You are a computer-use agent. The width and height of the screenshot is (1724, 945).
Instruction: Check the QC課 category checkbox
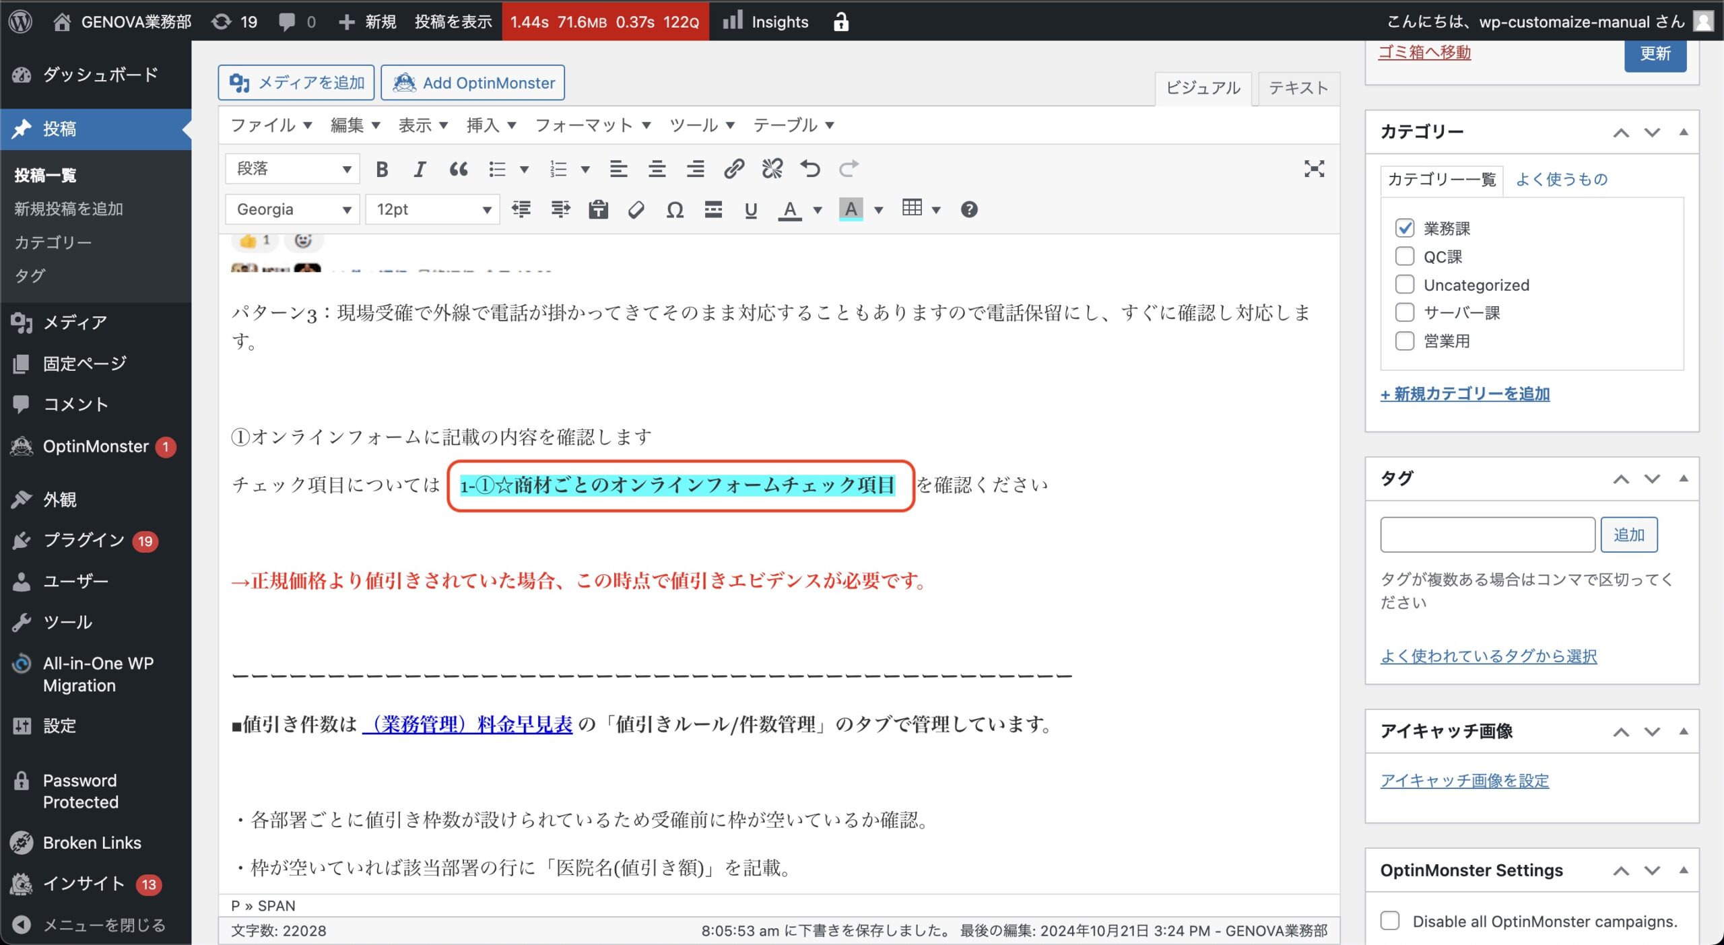1404,256
